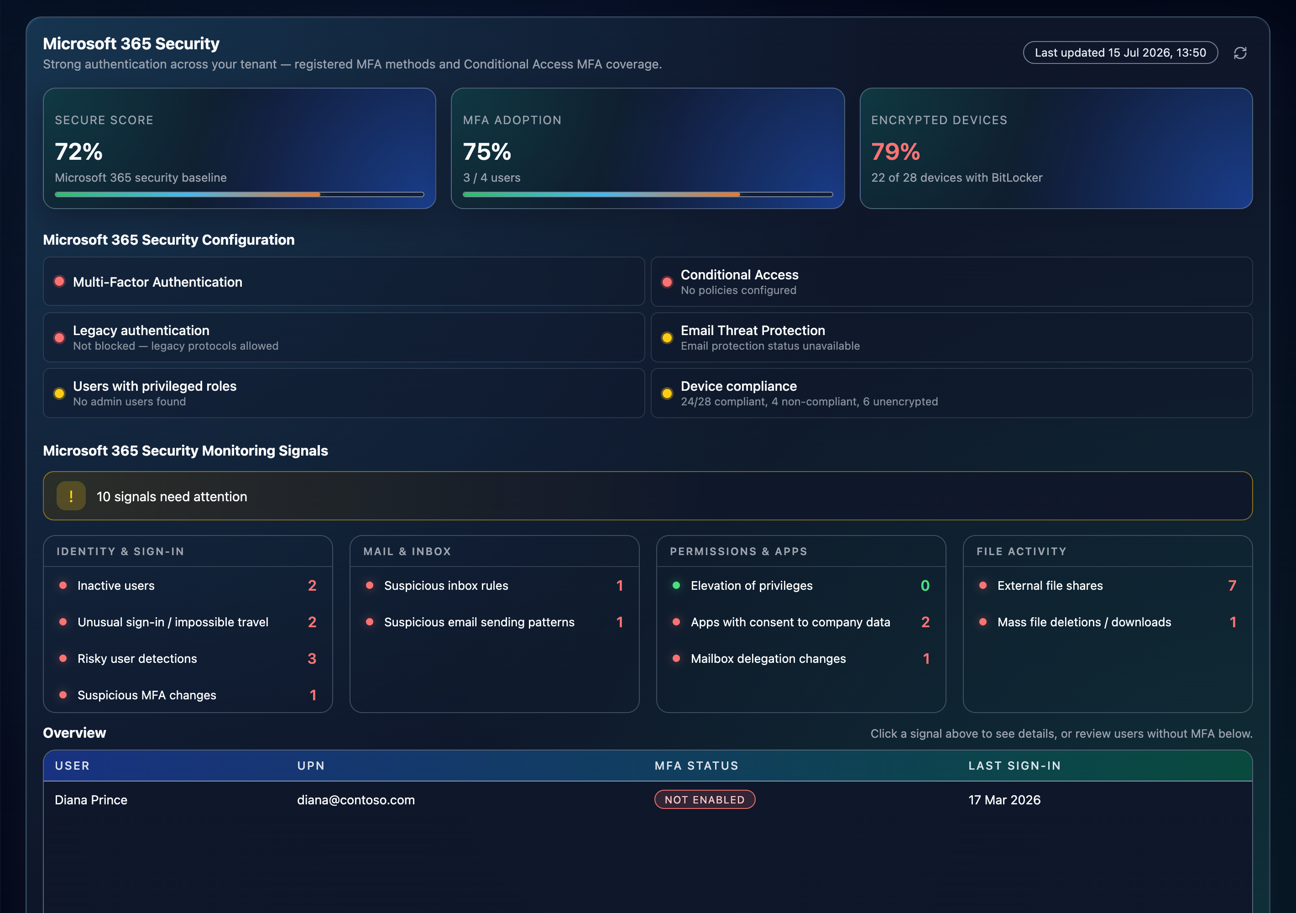Click the count 3 for Risky user detections
Viewport: 1296px width, 913px height.
click(312, 658)
